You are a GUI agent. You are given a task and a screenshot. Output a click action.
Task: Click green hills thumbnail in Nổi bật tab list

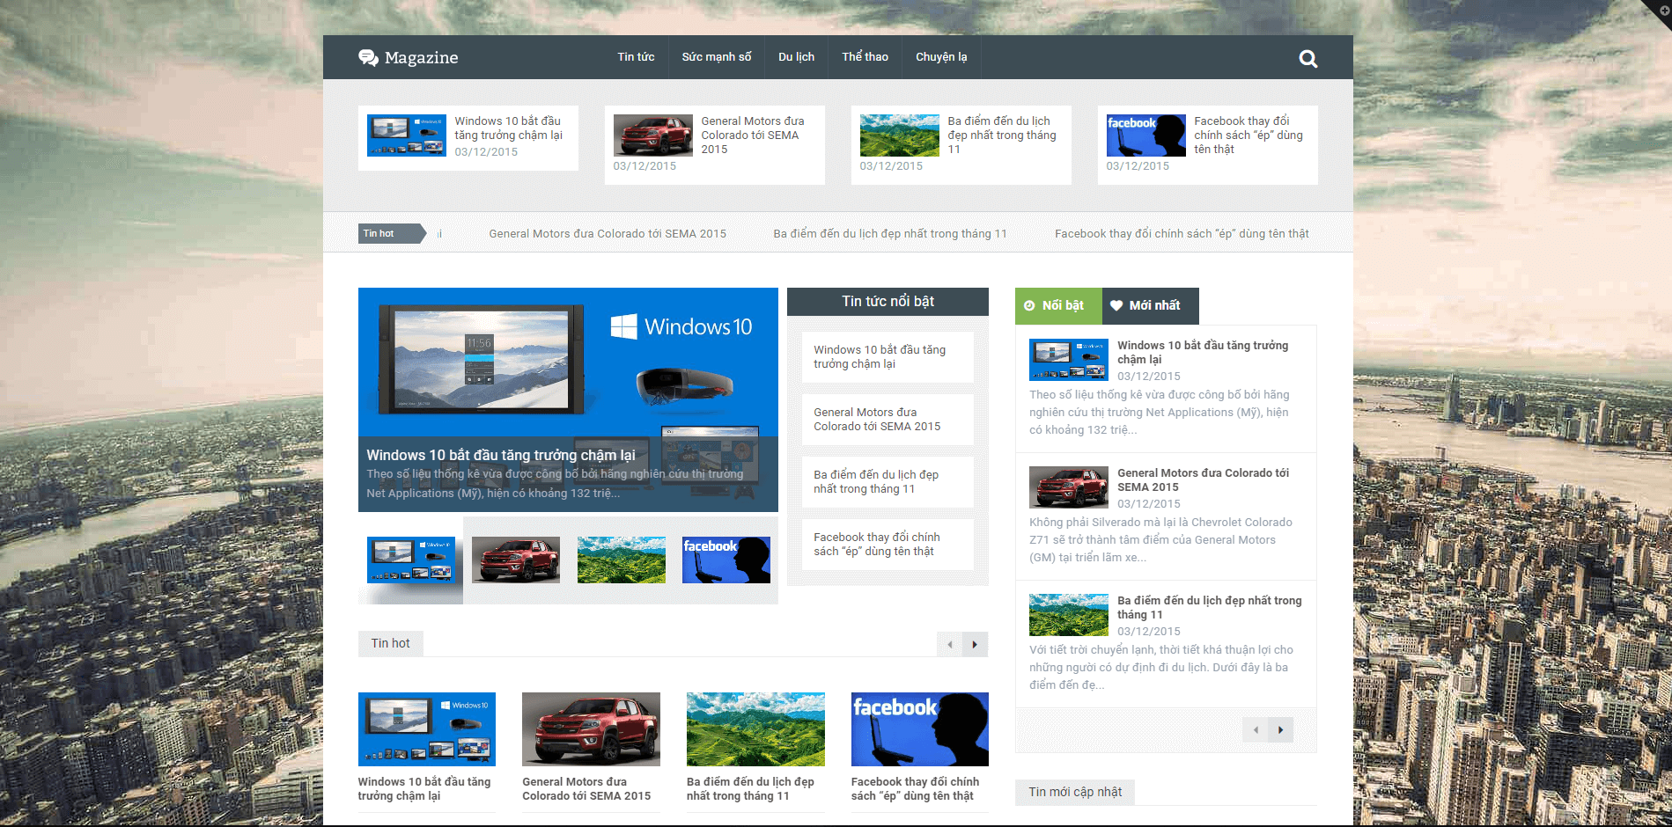point(1069,615)
